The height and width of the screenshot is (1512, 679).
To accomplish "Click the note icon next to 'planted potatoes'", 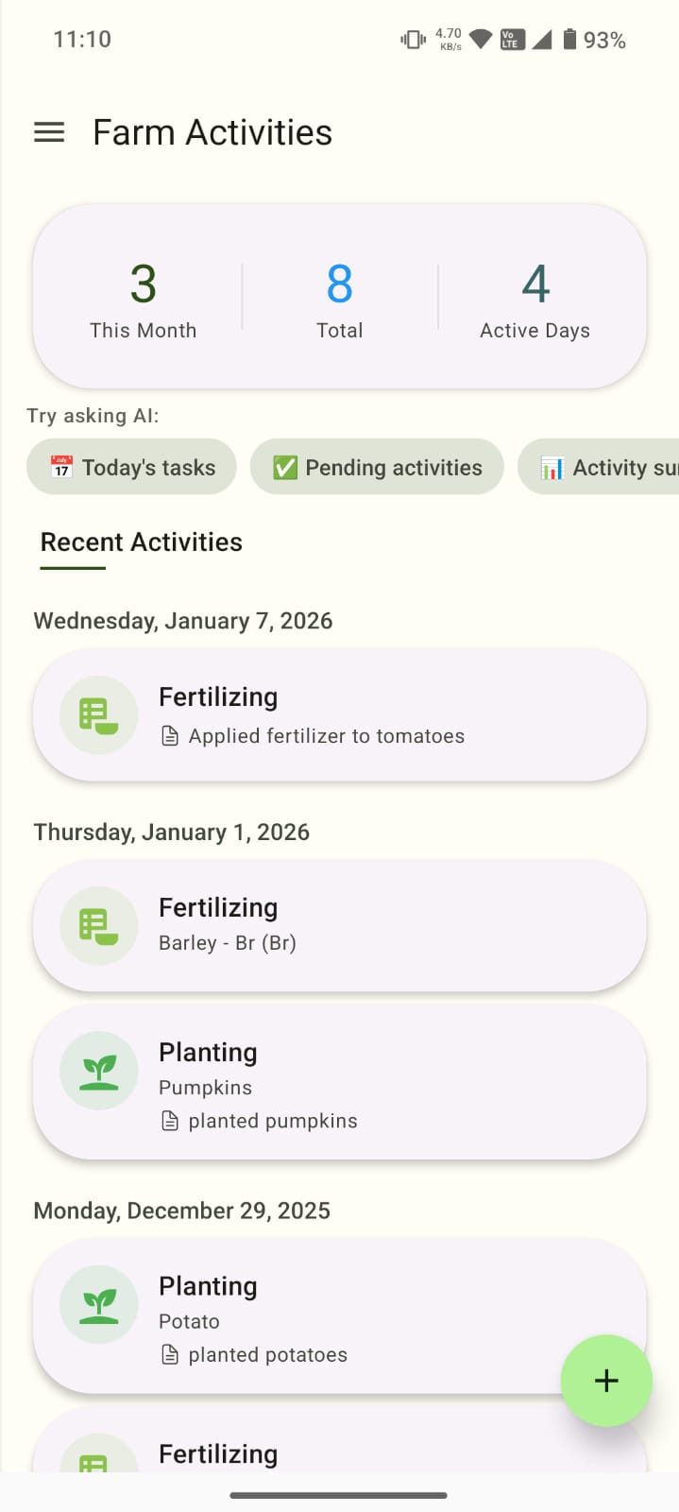I will (x=170, y=1354).
